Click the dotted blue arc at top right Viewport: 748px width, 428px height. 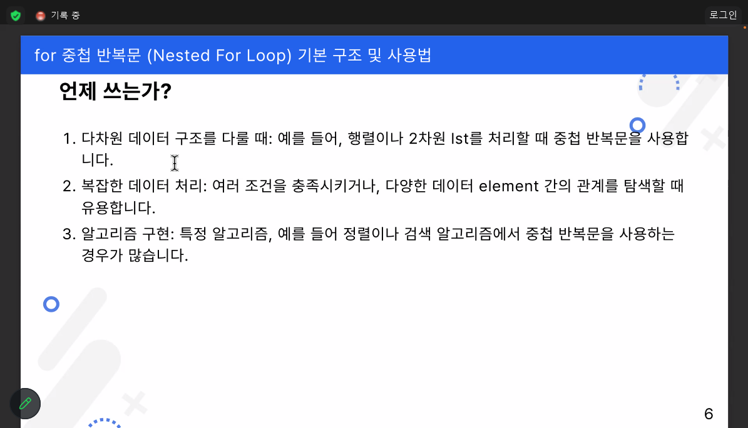click(659, 82)
